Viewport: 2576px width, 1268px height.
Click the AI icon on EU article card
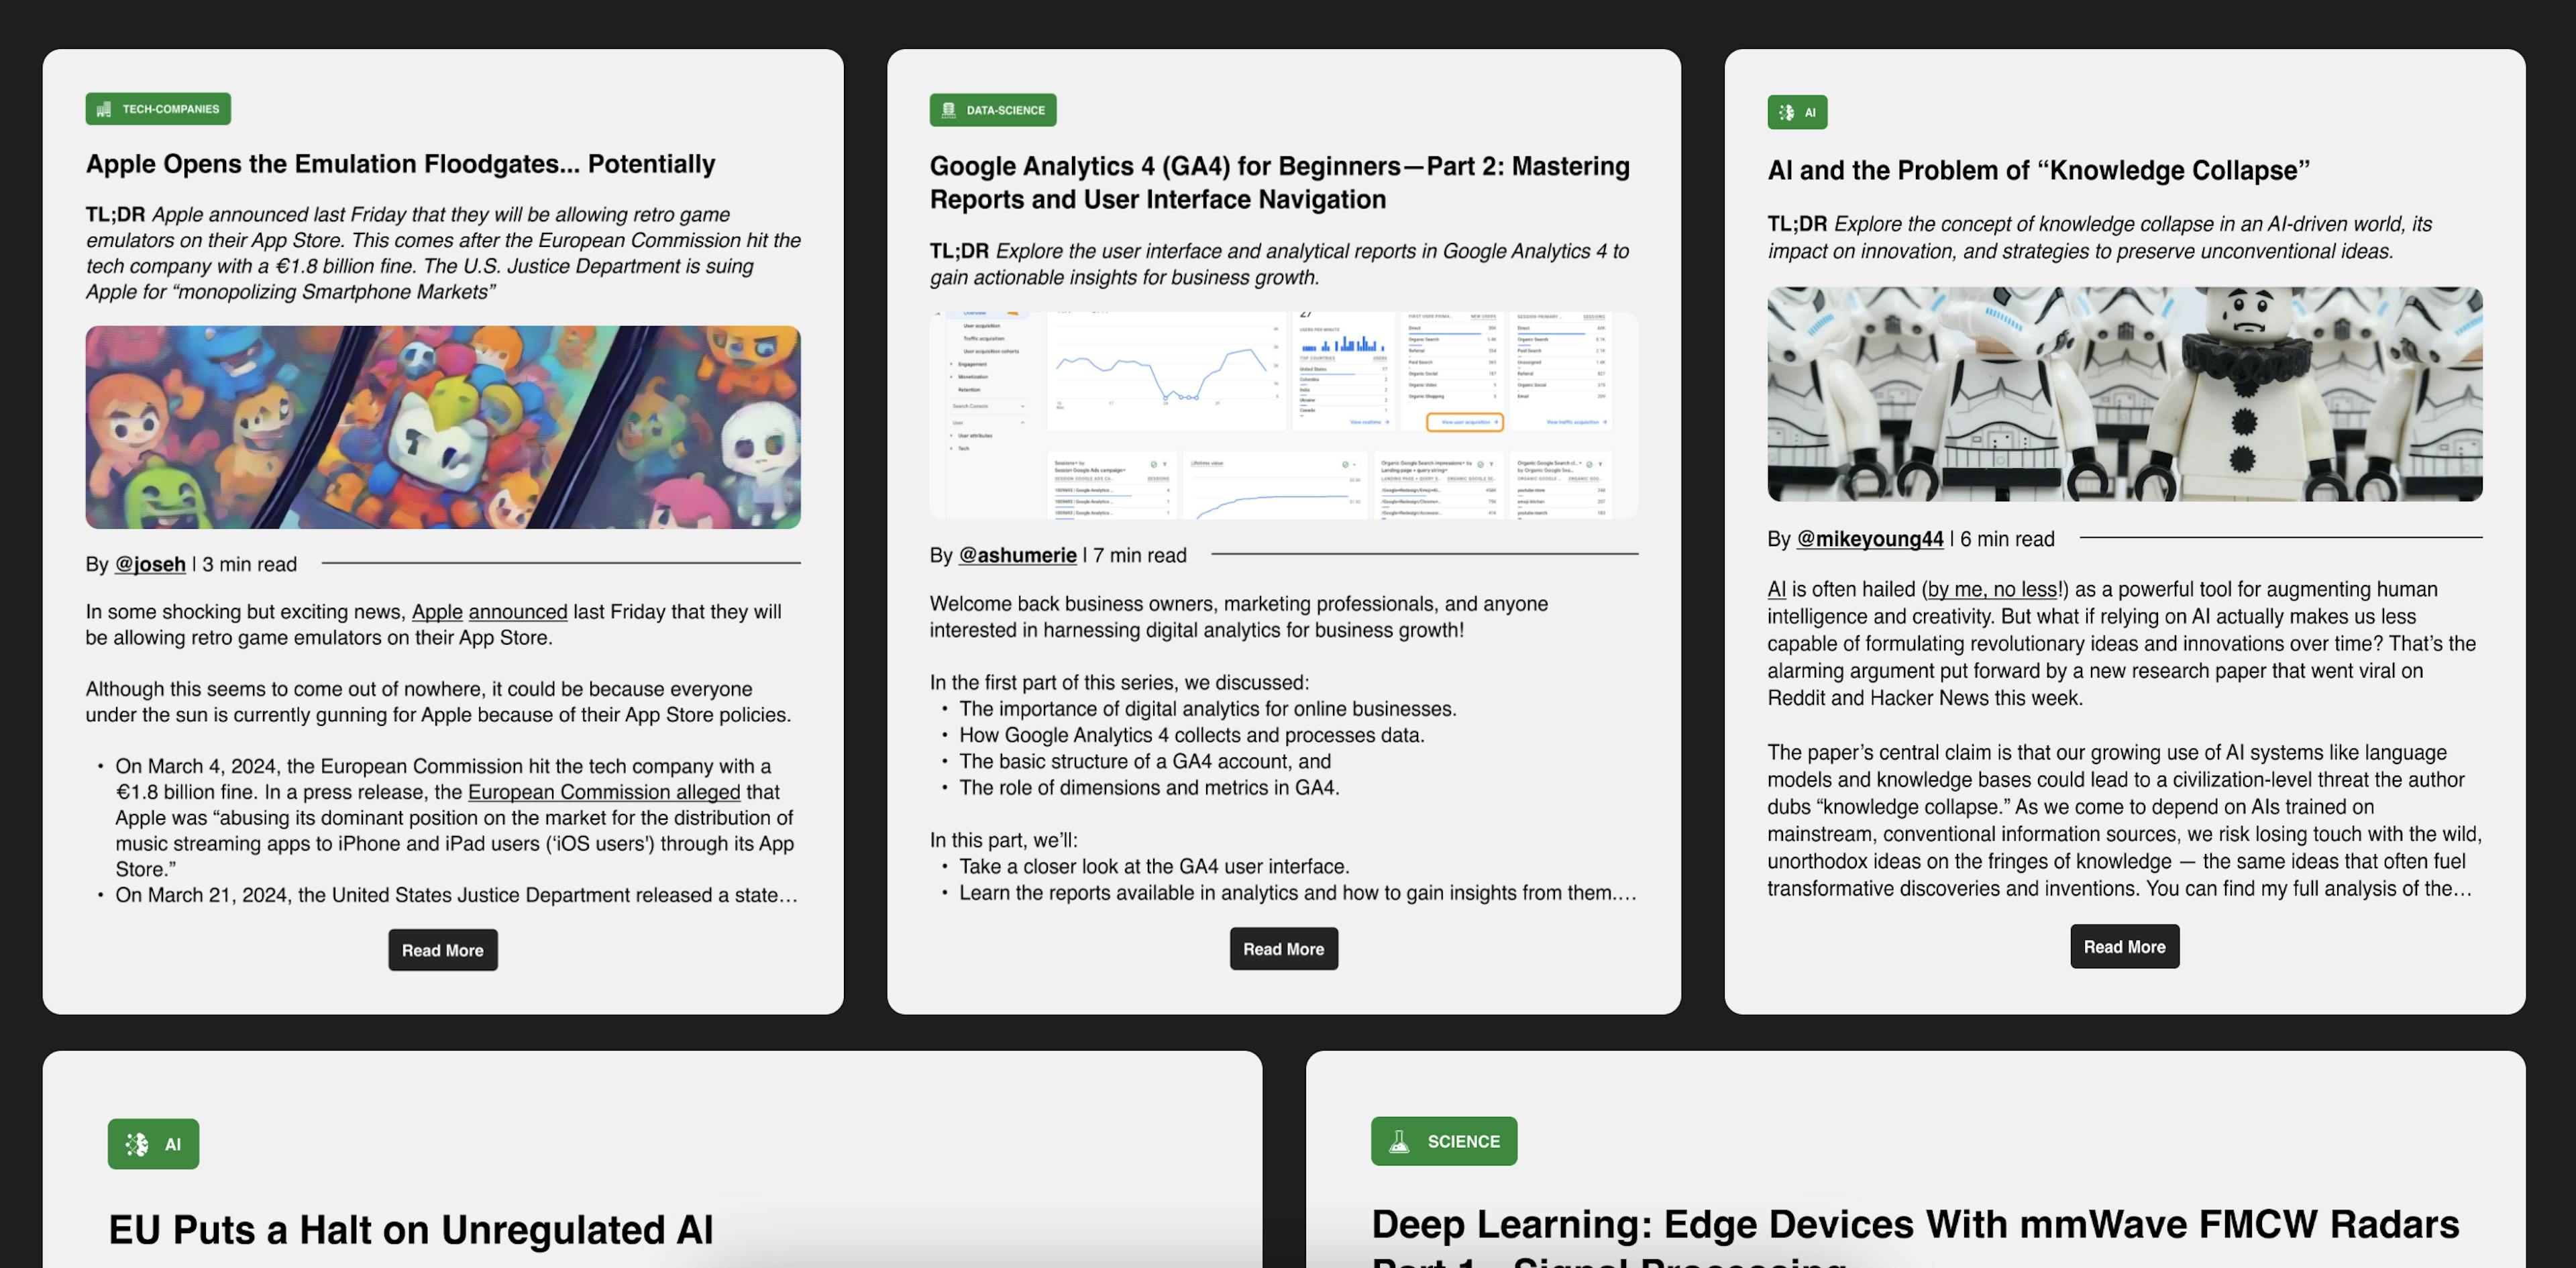click(137, 1144)
